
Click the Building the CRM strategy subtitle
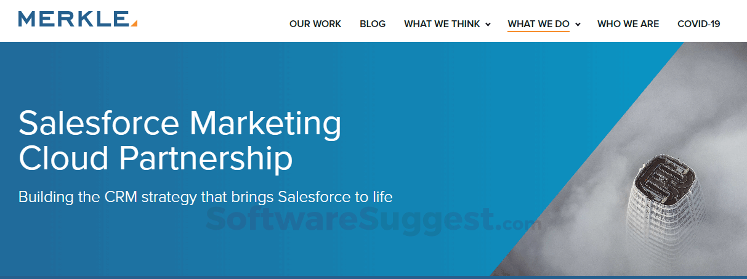coord(205,197)
